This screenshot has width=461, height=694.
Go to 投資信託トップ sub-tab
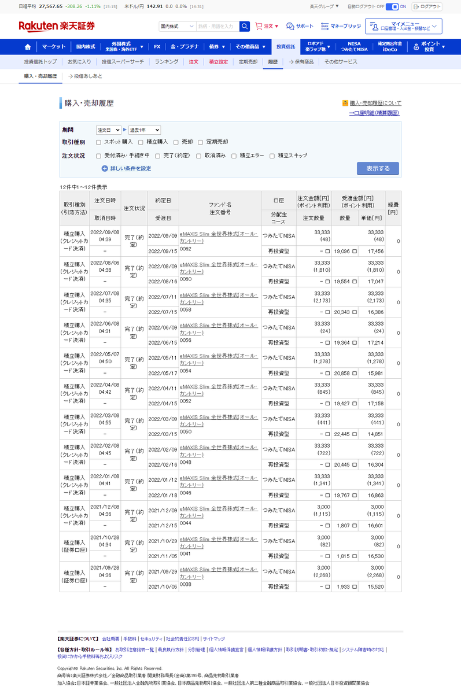coord(40,62)
